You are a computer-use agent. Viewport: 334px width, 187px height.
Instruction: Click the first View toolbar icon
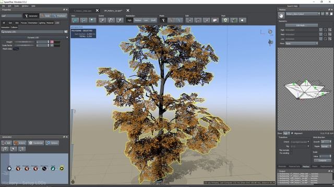(75, 20)
